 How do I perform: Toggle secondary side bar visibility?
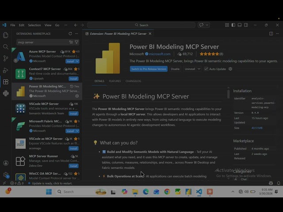246,25
